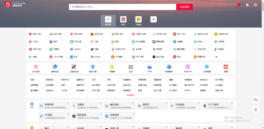264x129 pixels.
Task: Open the 日历 calendar tool
Action: [131, 69]
